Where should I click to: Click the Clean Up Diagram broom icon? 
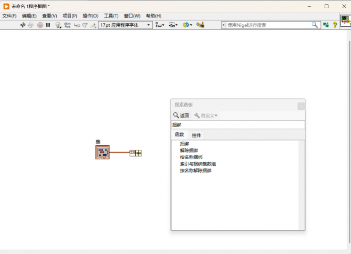click(200, 25)
